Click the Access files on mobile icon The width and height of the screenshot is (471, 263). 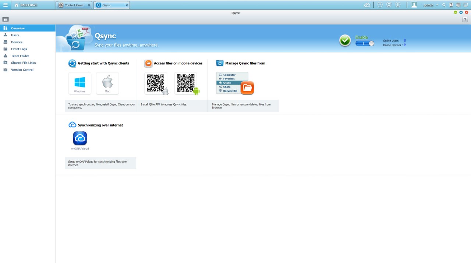[148, 63]
